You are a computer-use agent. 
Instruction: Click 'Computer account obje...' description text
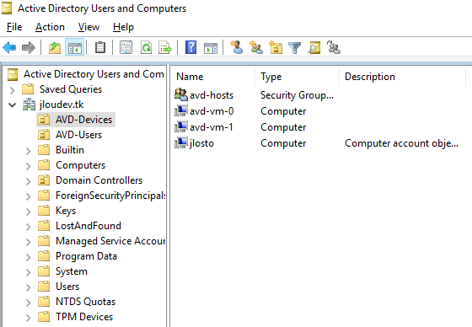coord(401,143)
